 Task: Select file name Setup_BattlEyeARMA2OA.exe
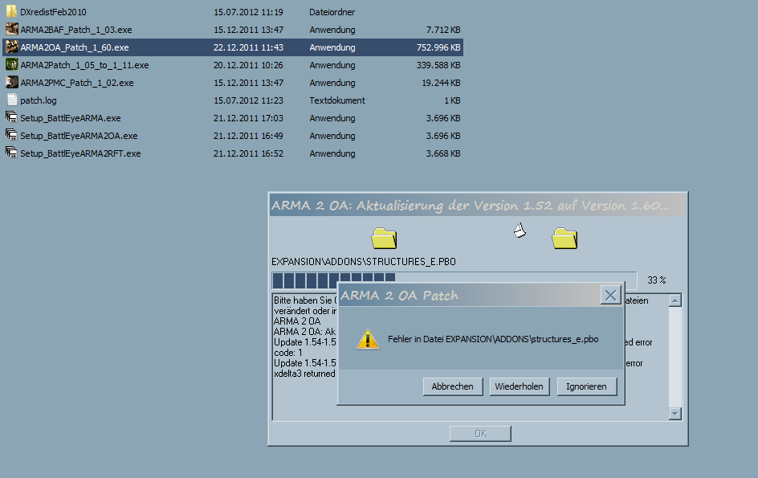click(79, 136)
